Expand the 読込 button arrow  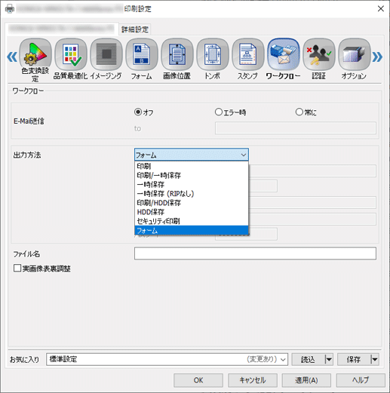point(328,359)
